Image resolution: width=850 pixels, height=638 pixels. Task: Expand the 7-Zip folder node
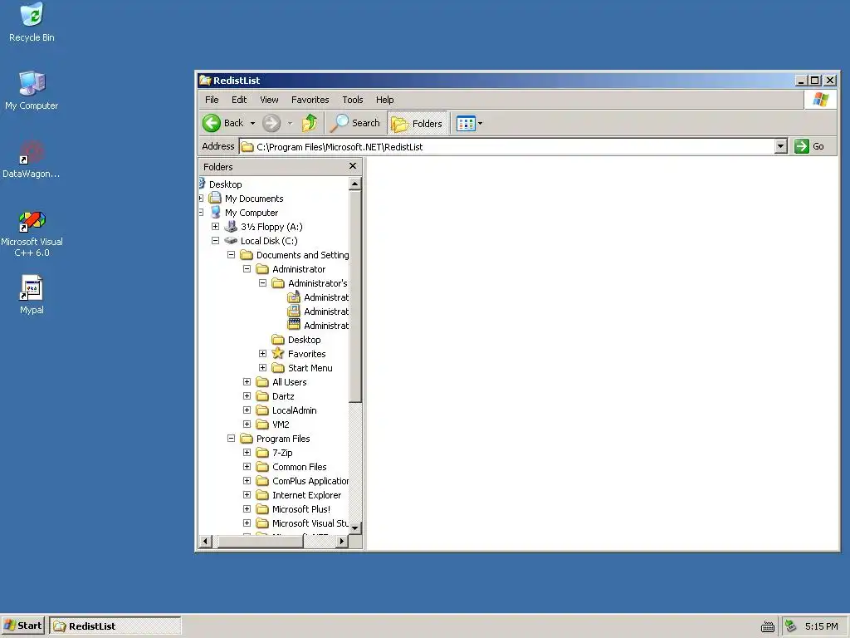tap(247, 453)
